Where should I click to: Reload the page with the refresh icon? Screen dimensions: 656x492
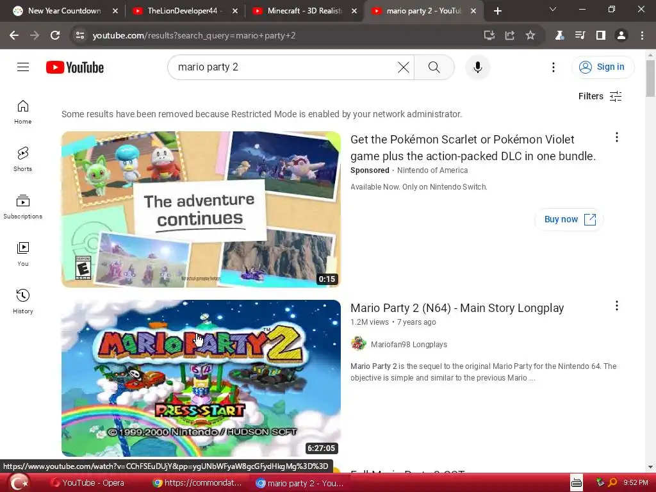[x=55, y=36]
